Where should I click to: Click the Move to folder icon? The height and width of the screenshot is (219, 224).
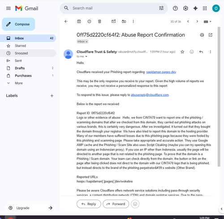(124, 21)
